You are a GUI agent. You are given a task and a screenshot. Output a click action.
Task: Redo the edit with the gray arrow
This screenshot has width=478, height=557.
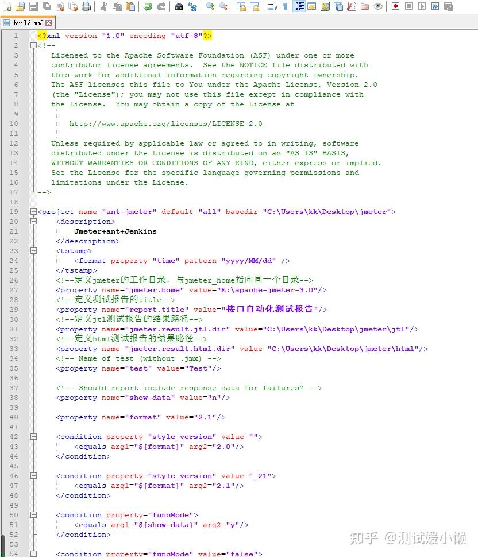(161, 6)
